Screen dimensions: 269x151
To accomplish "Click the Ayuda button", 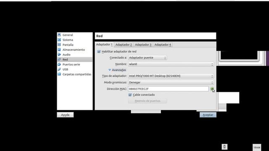I will pos(65,115).
